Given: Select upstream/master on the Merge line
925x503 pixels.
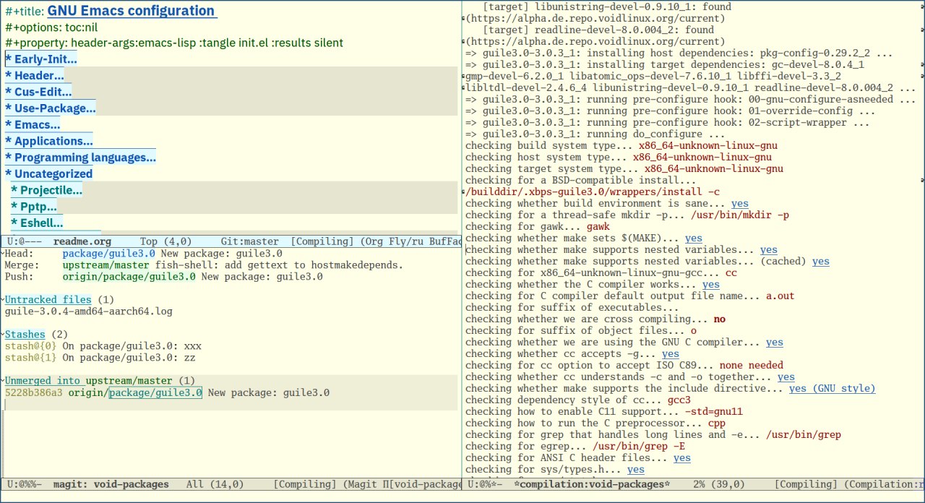Looking at the screenshot, I should pyautogui.click(x=106, y=265).
